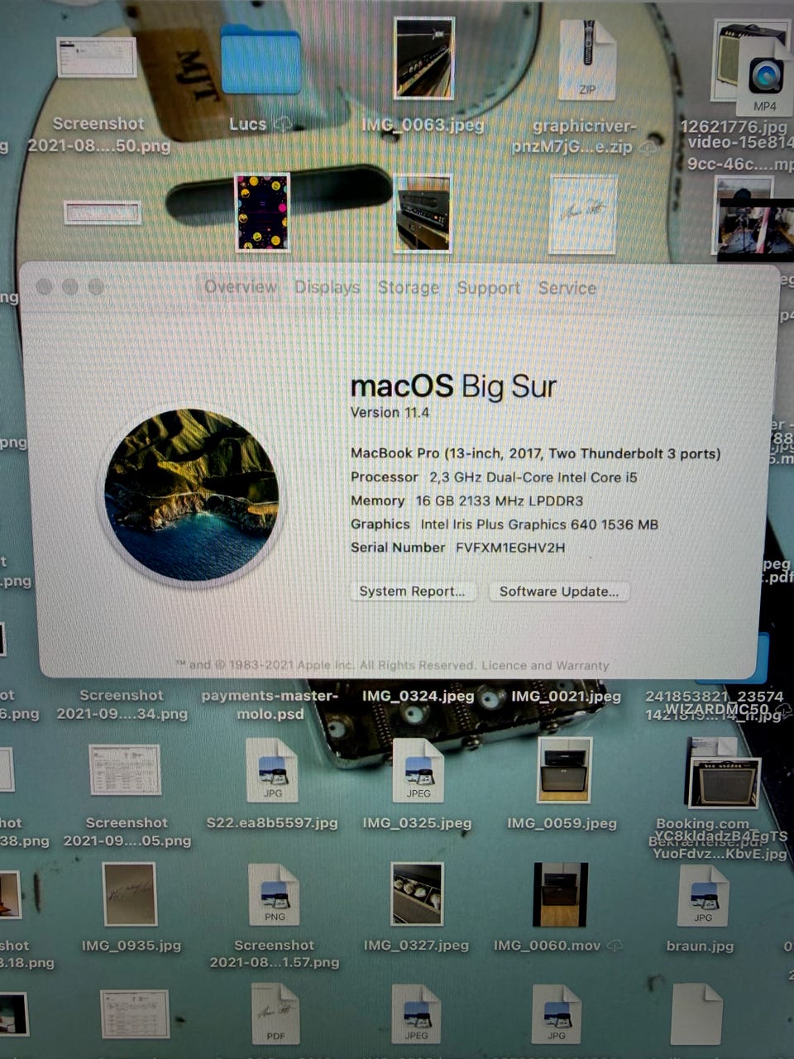This screenshot has height=1059, width=794.
Task: Click the serial number FVFXM1EGHV2H
Action: (510, 548)
